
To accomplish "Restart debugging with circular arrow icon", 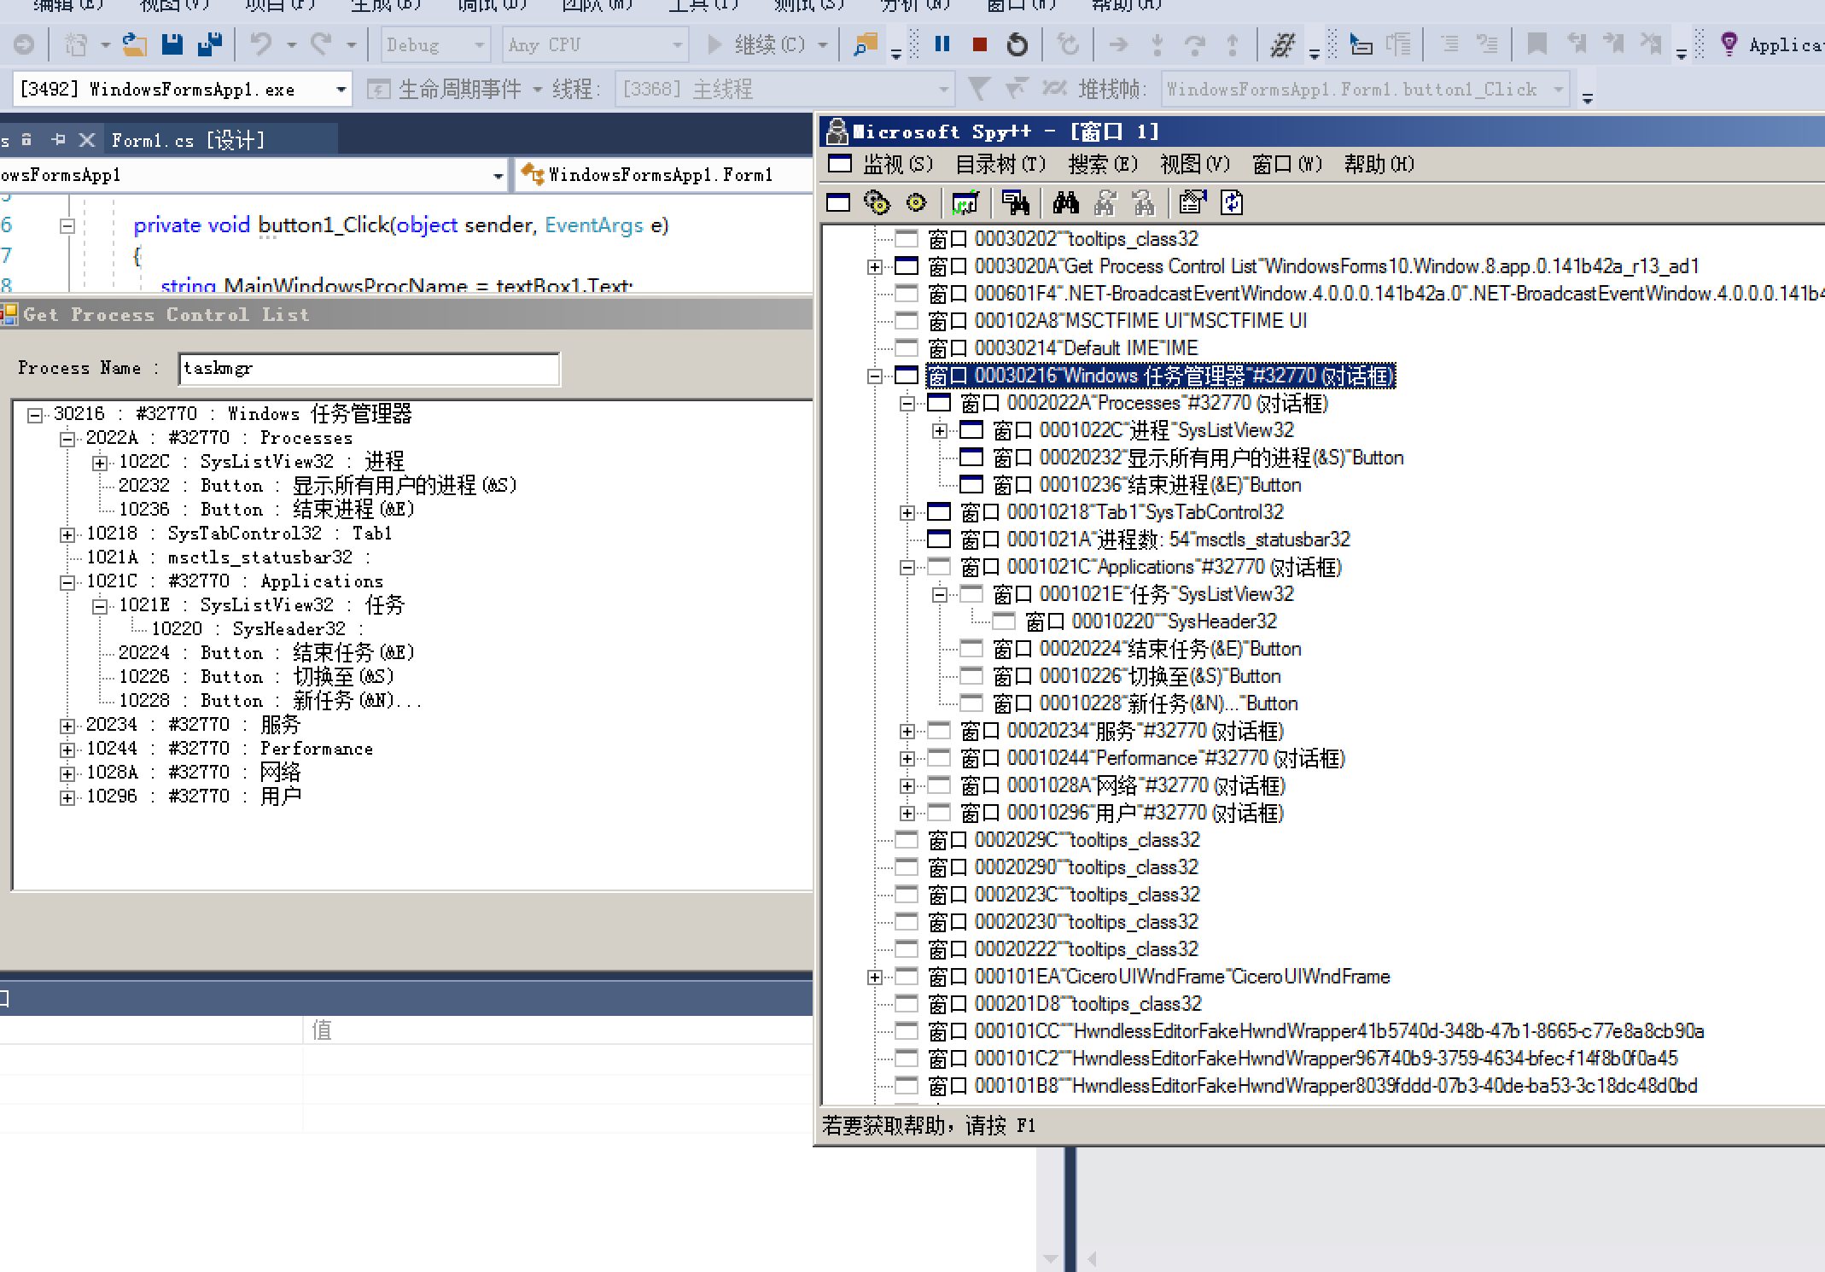I will pos(1017,44).
